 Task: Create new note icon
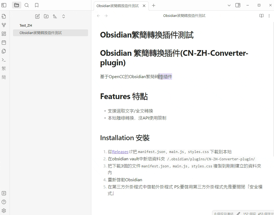point(38,16)
